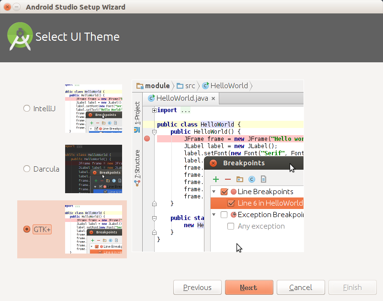This screenshot has height=301, width=383.
Task: Click the GTK+ label text
Action: click(42, 230)
